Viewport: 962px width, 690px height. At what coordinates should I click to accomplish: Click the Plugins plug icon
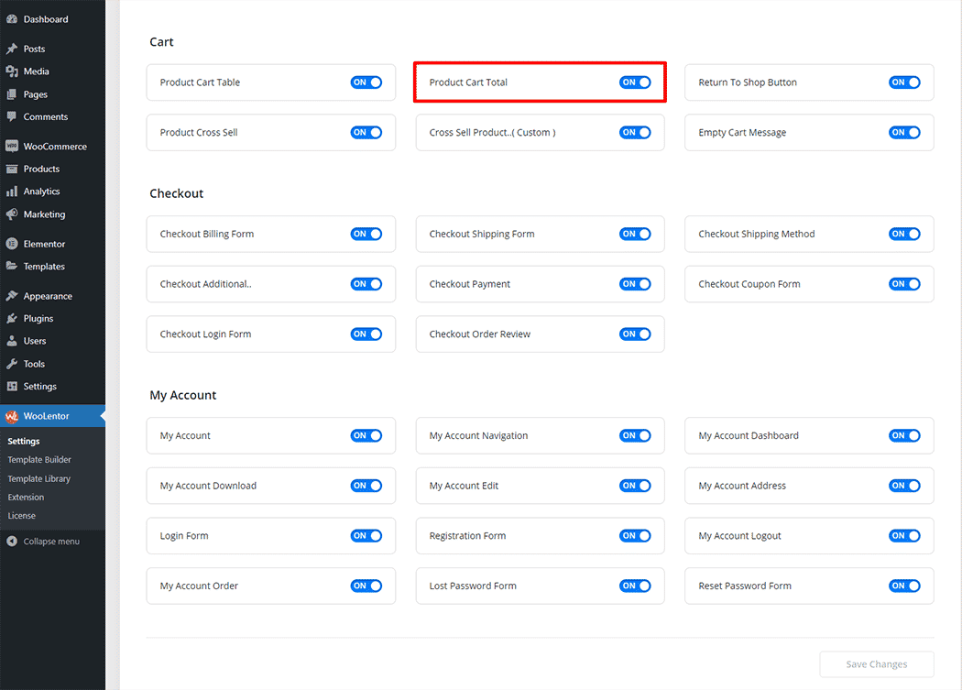[12, 319]
